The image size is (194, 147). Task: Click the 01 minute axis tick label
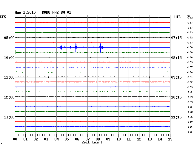click(x=25, y=139)
